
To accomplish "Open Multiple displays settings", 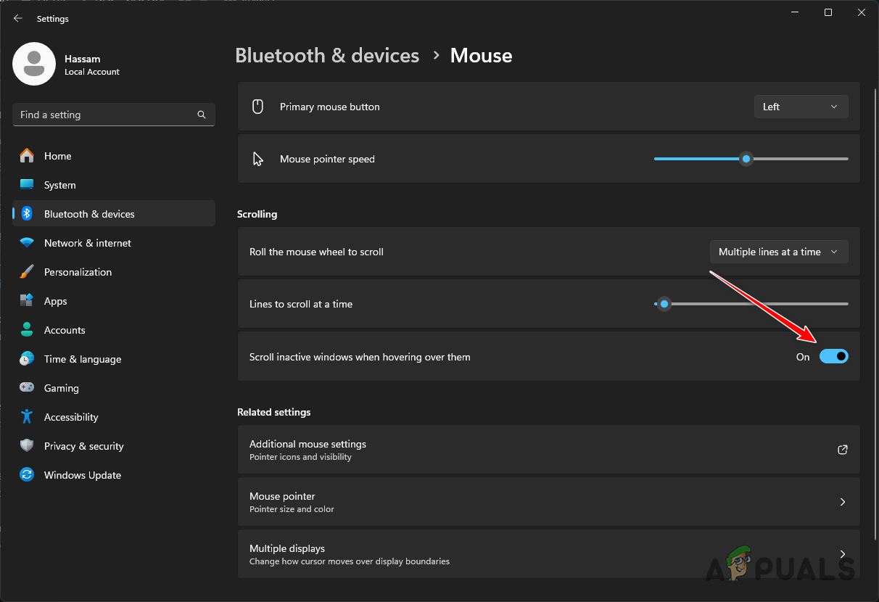I will (x=549, y=553).
